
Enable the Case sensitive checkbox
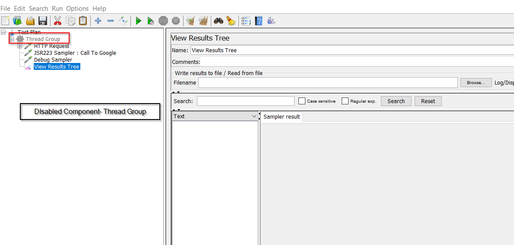click(x=302, y=101)
